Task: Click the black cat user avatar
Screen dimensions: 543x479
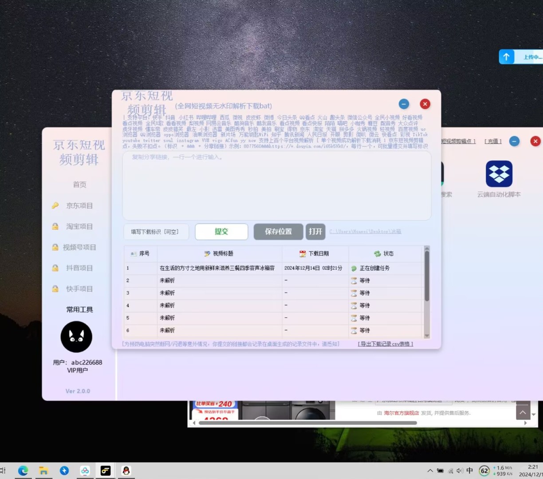Action: 76,337
